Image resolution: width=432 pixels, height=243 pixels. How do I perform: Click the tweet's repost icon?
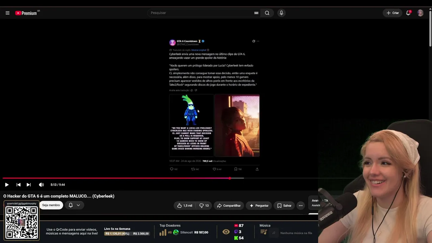click(193, 169)
